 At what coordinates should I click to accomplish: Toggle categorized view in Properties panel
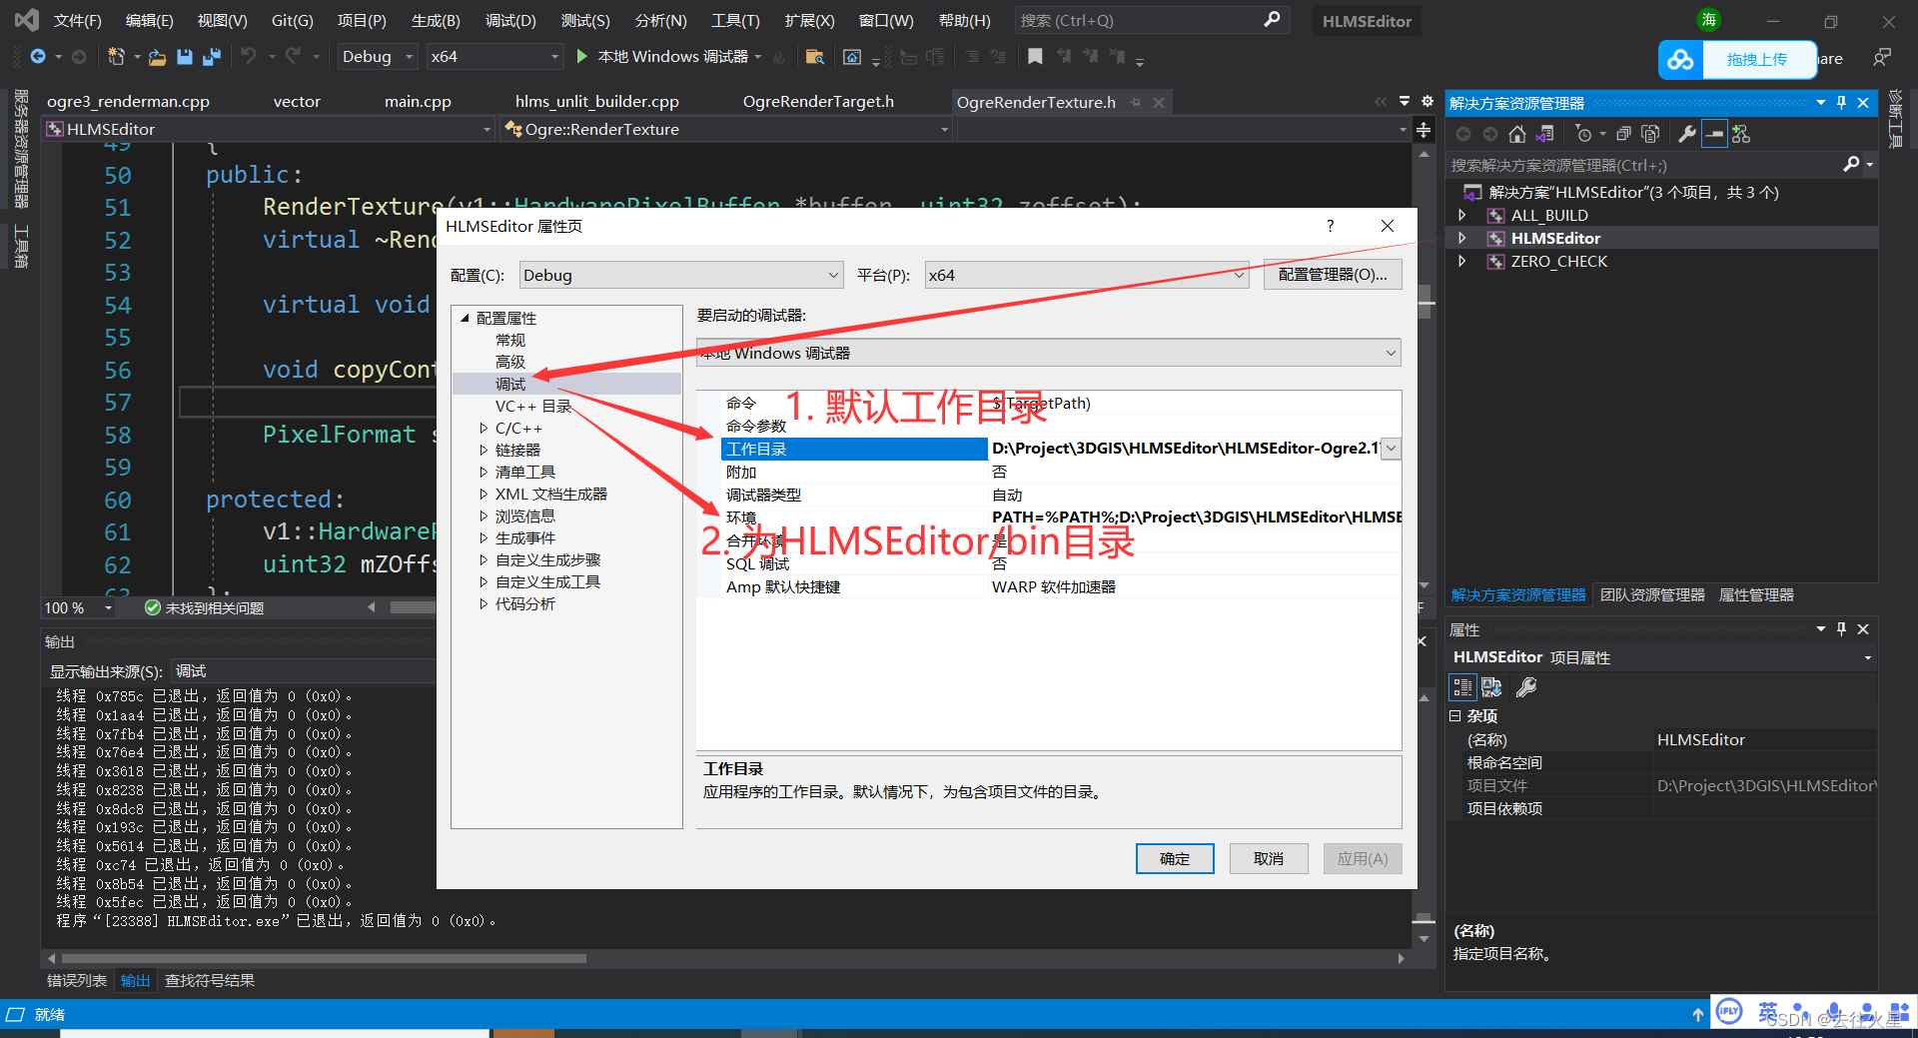(x=1462, y=687)
